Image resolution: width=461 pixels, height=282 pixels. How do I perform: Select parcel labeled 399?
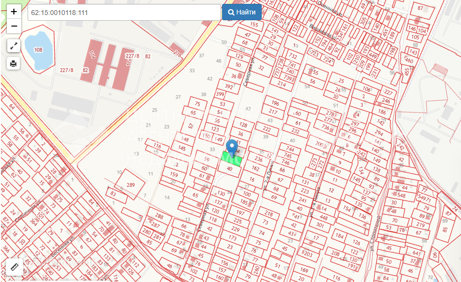(220, 94)
